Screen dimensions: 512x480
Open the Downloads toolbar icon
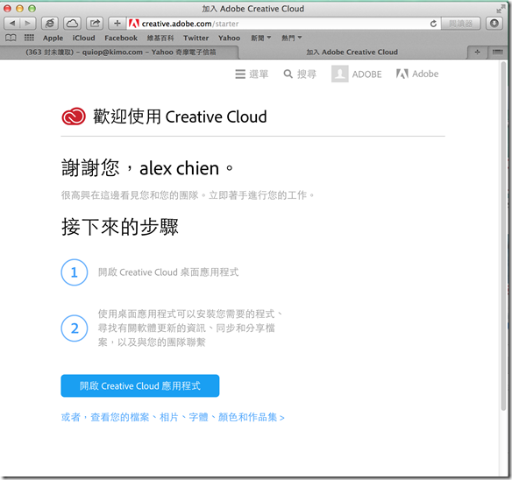(x=494, y=24)
